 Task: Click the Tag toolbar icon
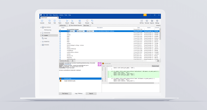(x=92, y=21)
